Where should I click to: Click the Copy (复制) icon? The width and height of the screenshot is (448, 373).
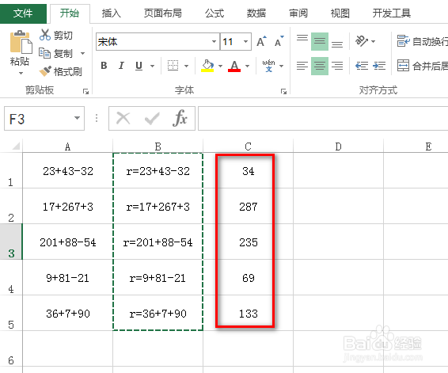(44, 53)
